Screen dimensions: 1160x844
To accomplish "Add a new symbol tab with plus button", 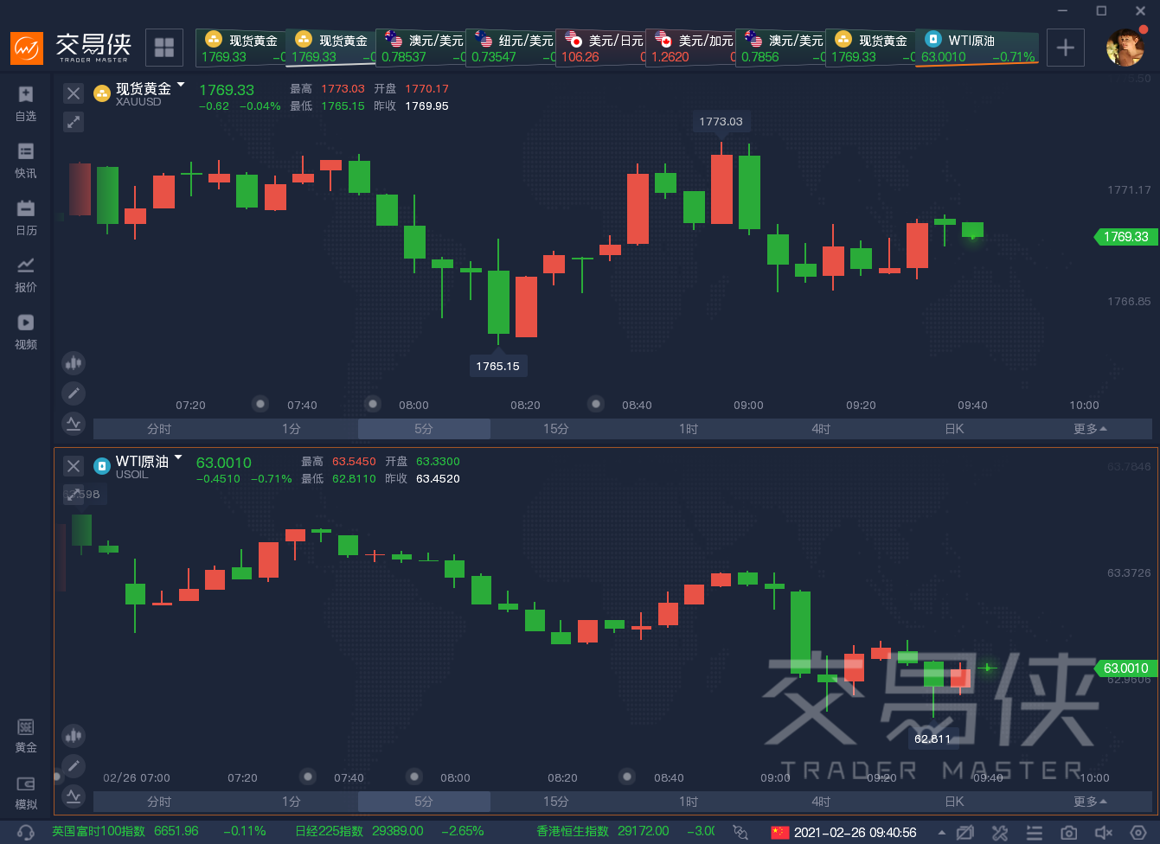I will tap(1066, 48).
